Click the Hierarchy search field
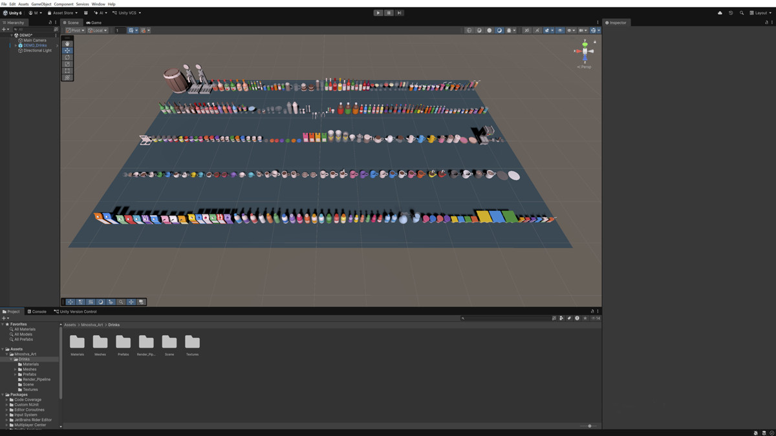 point(34,29)
